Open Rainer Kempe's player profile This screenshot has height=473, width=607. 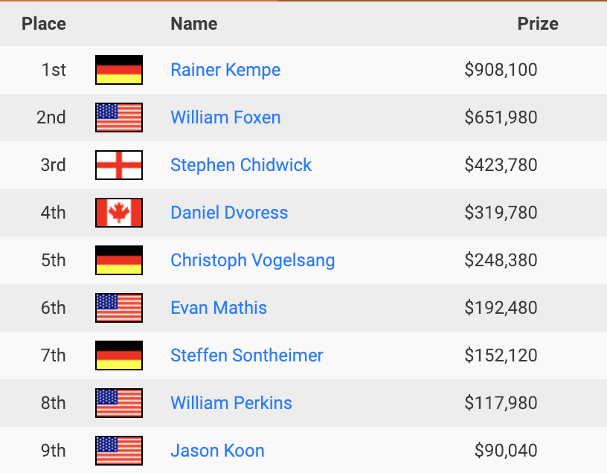coord(225,70)
